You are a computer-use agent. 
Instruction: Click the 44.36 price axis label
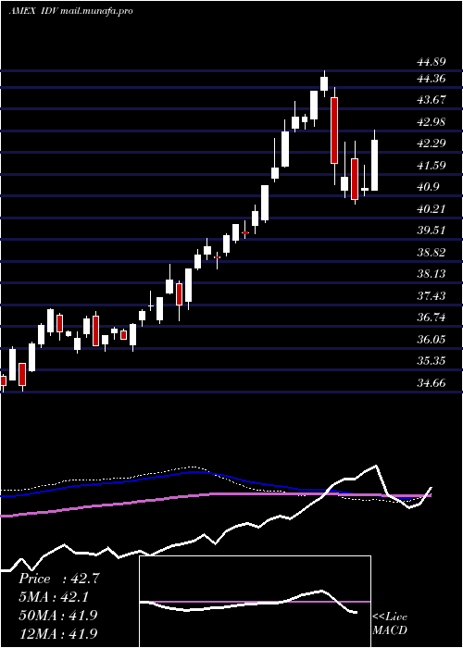point(432,78)
